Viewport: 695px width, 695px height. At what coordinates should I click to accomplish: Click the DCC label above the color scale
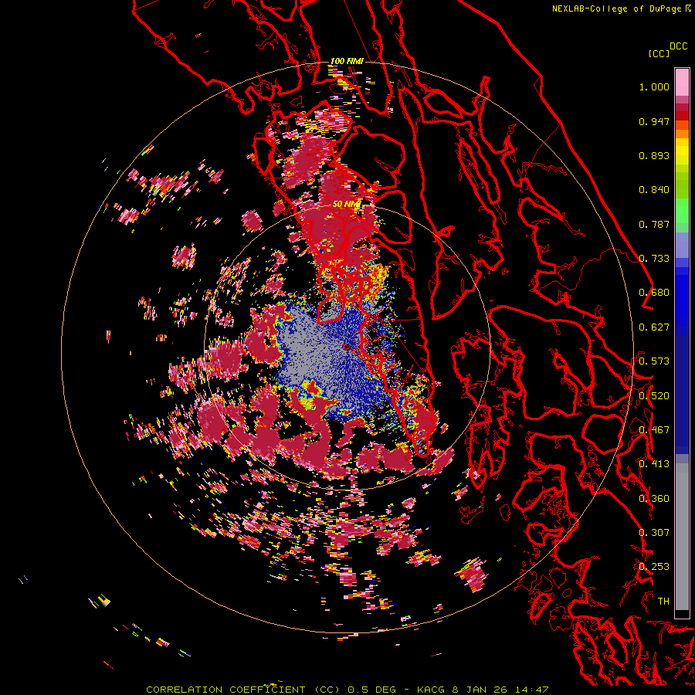pyautogui.click(x=679, y=46)
